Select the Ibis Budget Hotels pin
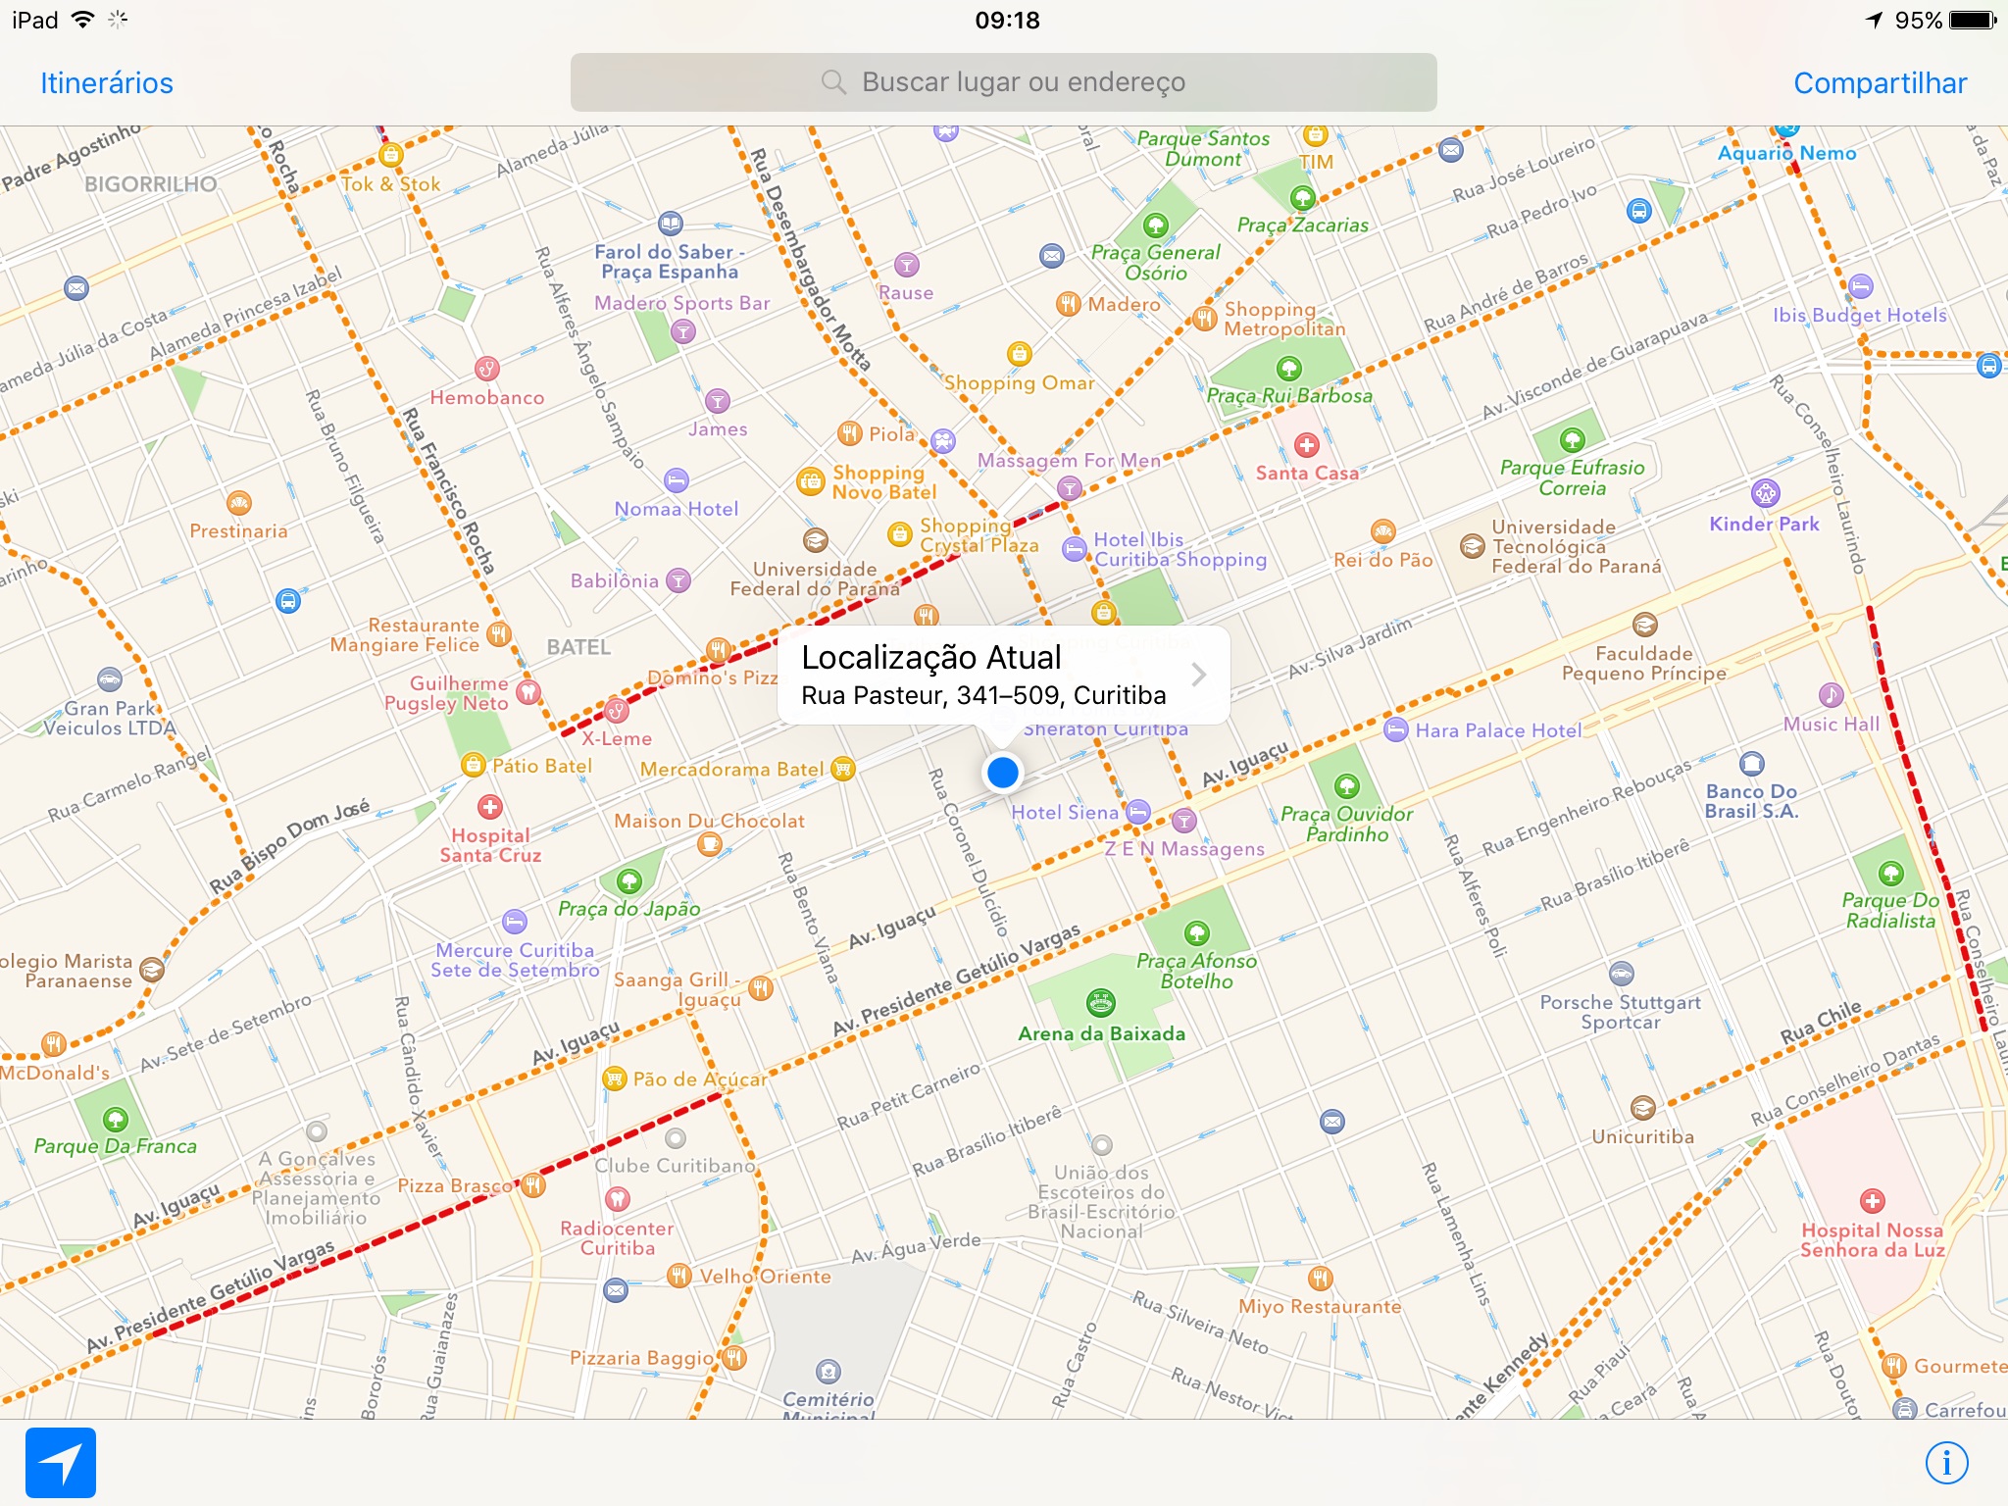 (x=1860, y=286)
